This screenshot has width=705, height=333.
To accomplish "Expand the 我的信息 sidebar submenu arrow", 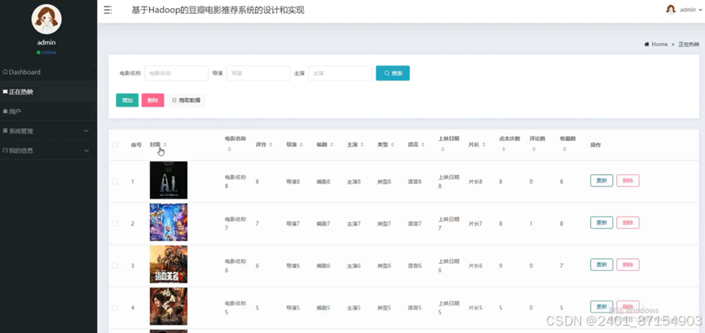I will coord(86,151).
